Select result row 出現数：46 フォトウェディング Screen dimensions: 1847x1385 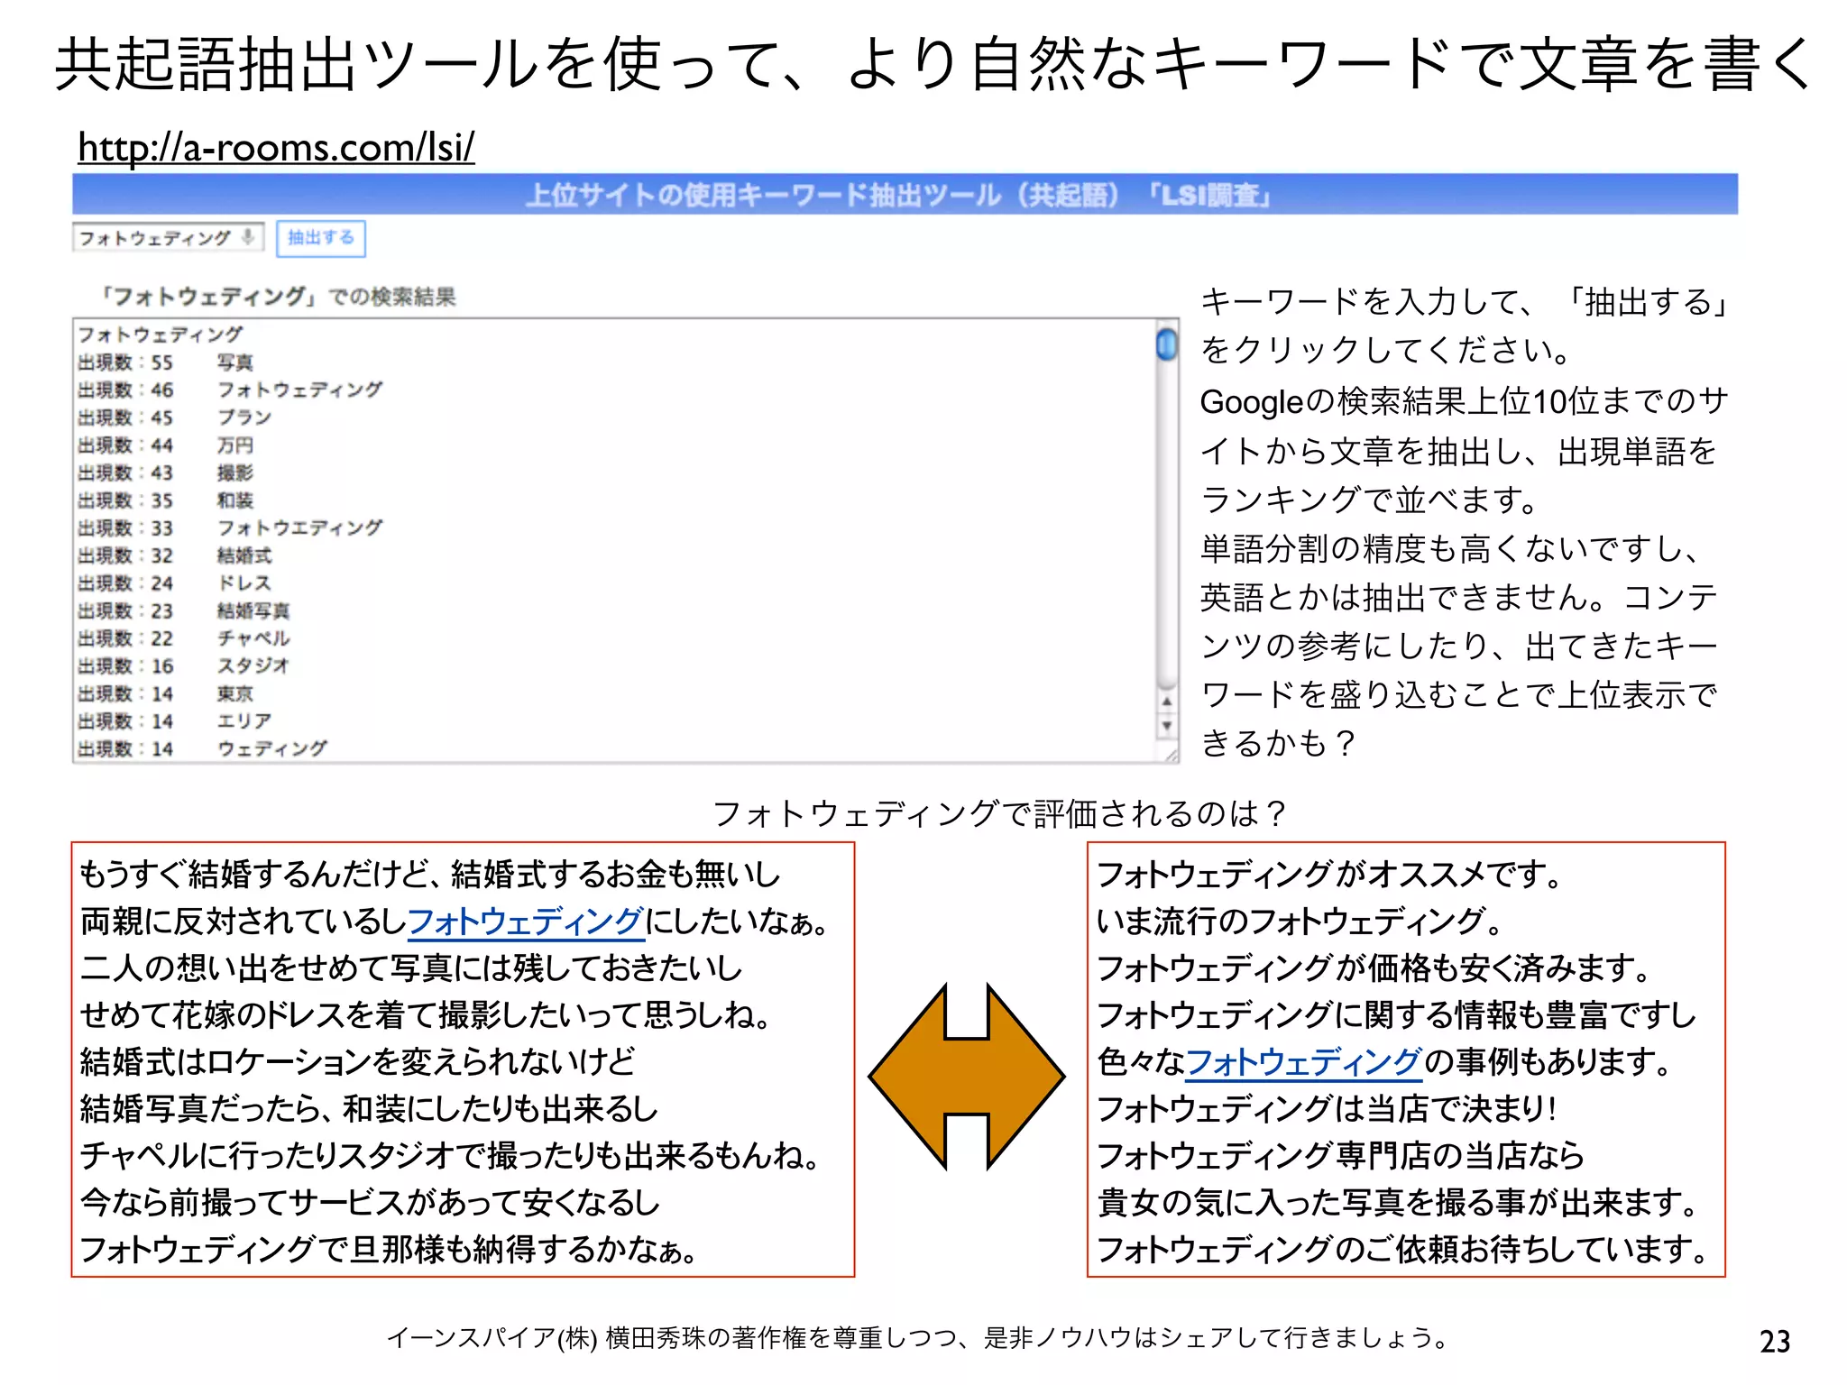[230, 390]
